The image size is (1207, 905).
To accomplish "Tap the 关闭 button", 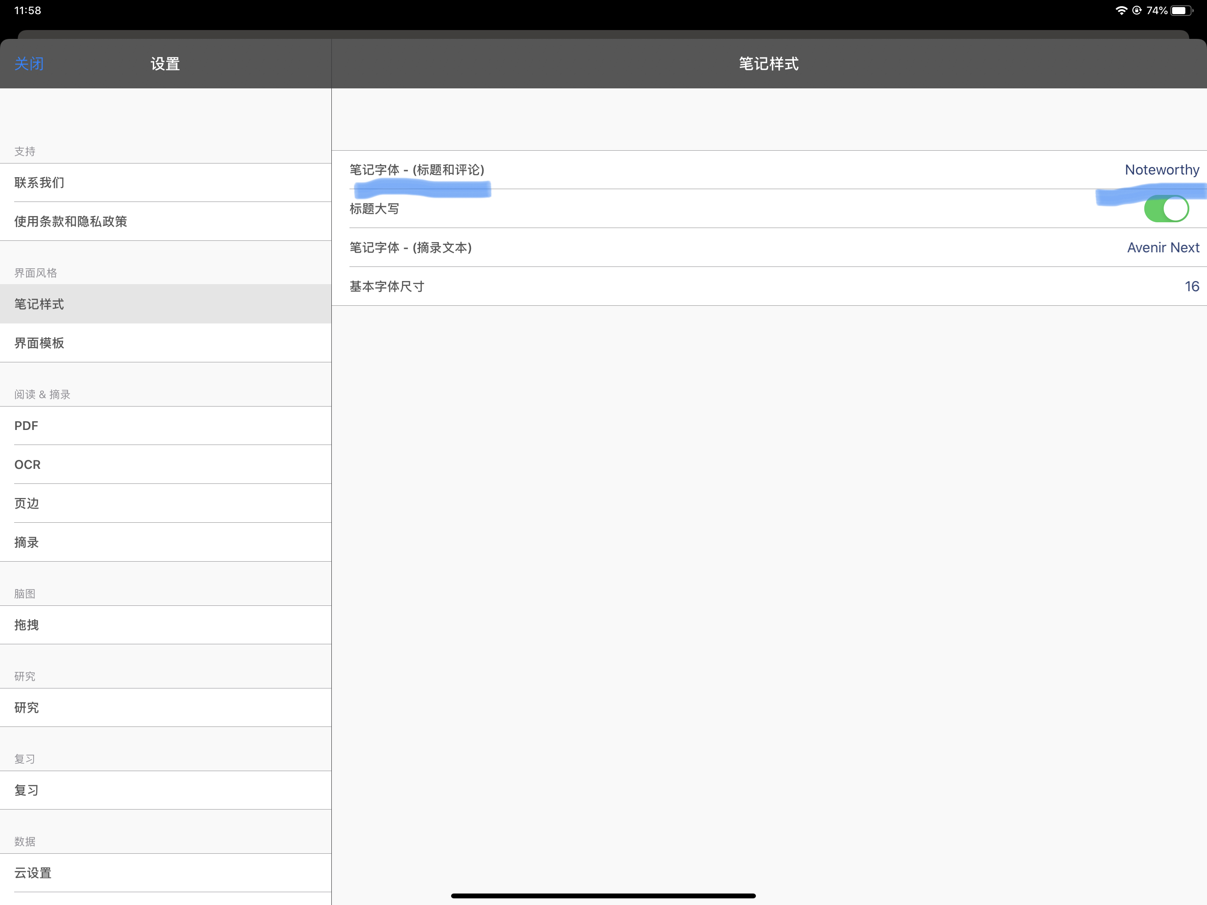I will [29, 64].
